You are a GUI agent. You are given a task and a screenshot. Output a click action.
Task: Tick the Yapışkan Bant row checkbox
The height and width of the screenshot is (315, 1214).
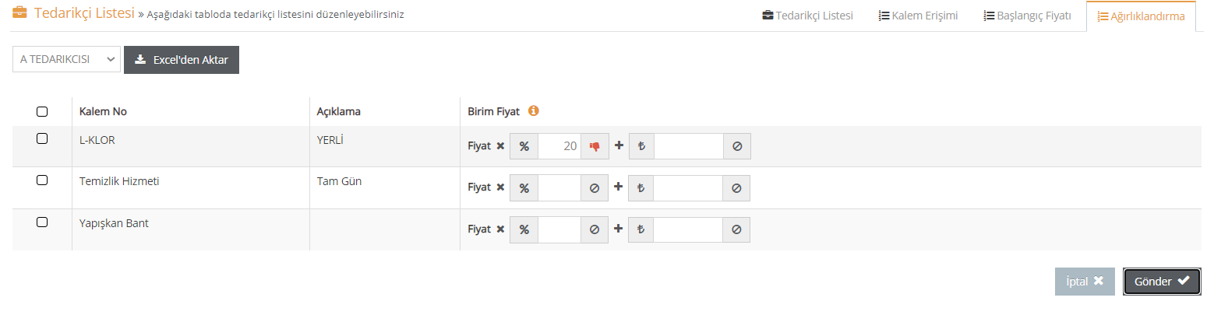[x=42, y=222]
